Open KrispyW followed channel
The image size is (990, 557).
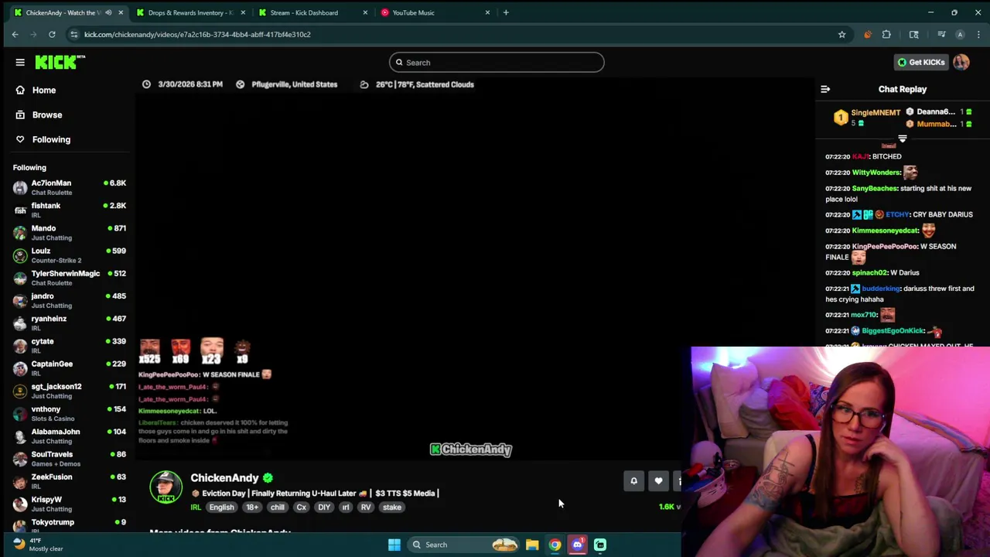click(70, 504)
